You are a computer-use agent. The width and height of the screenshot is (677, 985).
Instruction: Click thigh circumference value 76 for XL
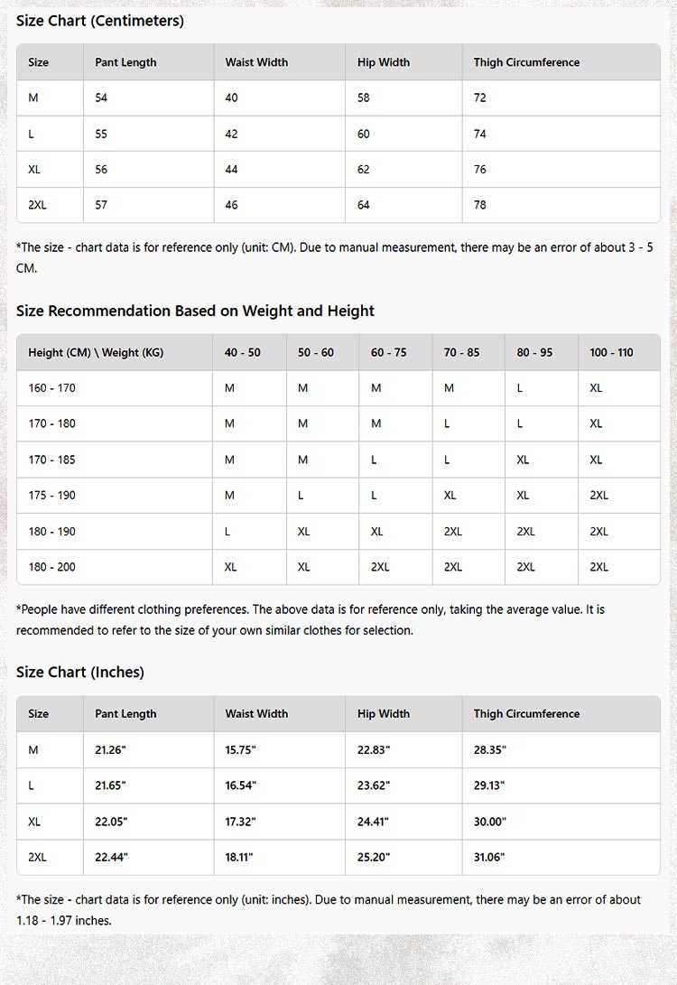pos(480,169)
